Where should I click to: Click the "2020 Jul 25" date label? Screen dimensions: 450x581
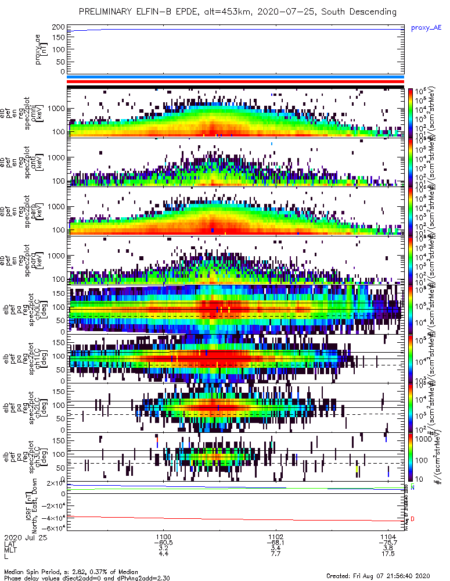pos(26,537)
